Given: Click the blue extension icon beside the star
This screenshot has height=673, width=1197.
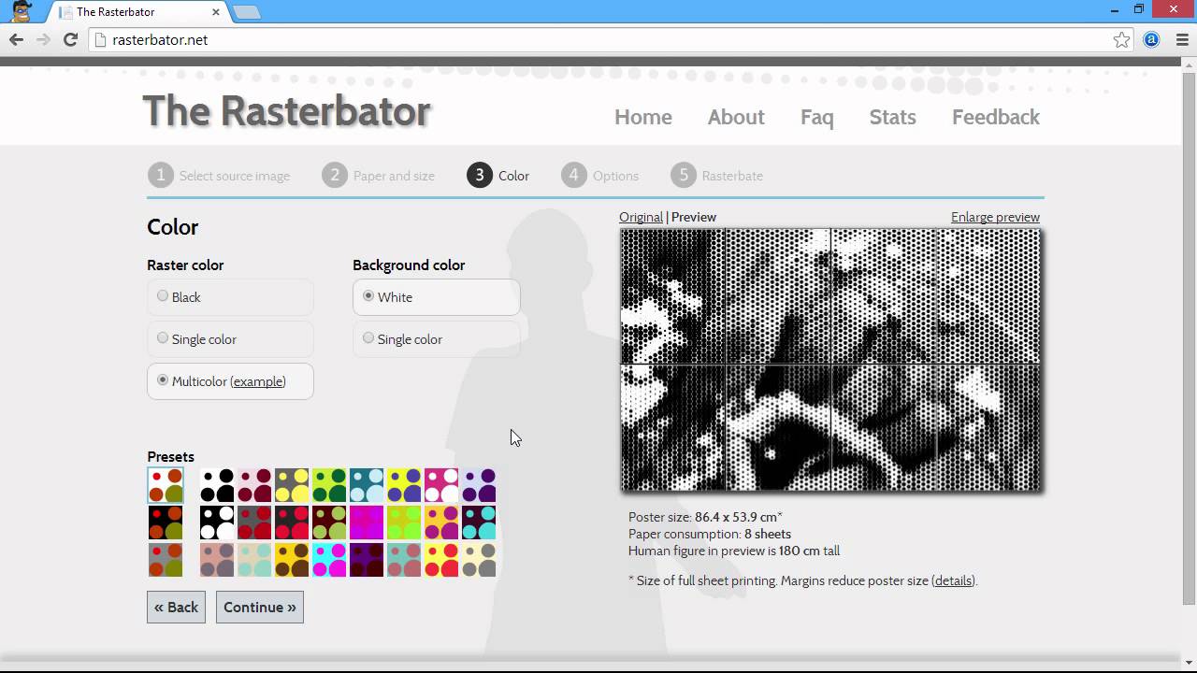Looking at the screenshot, I should tap(1151, 39).
